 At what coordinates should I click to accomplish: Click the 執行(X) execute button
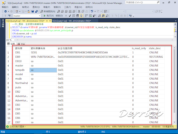(49, 16)
